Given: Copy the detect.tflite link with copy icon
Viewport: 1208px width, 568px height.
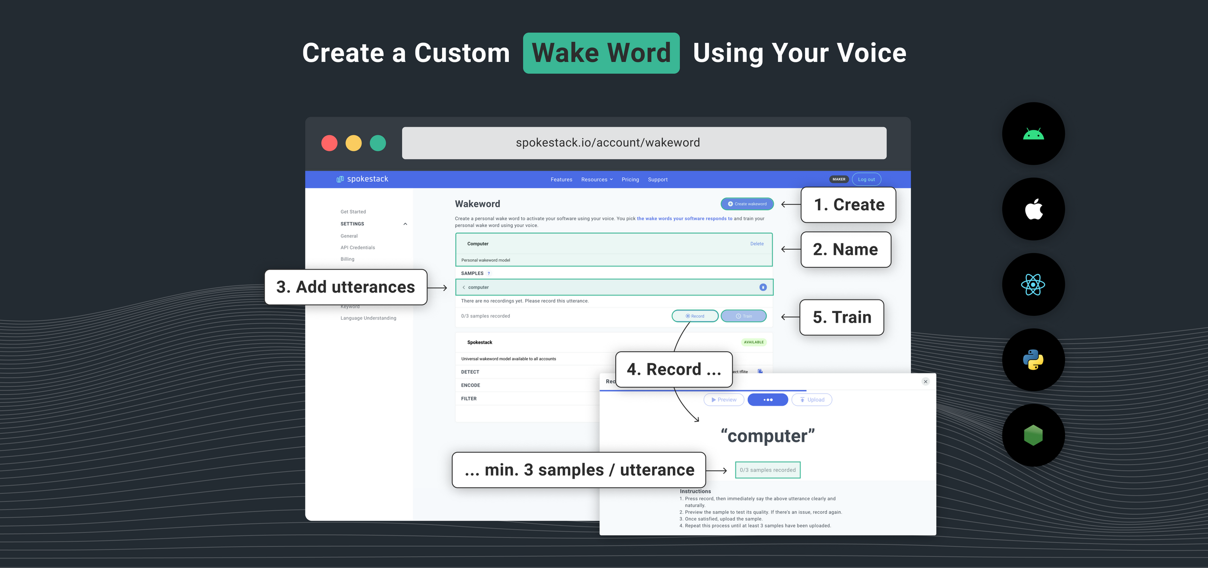Looking at the screenshot, I should coord(760,371).
